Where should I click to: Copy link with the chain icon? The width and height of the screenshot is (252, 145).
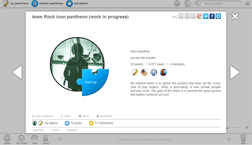coord(187,16)
